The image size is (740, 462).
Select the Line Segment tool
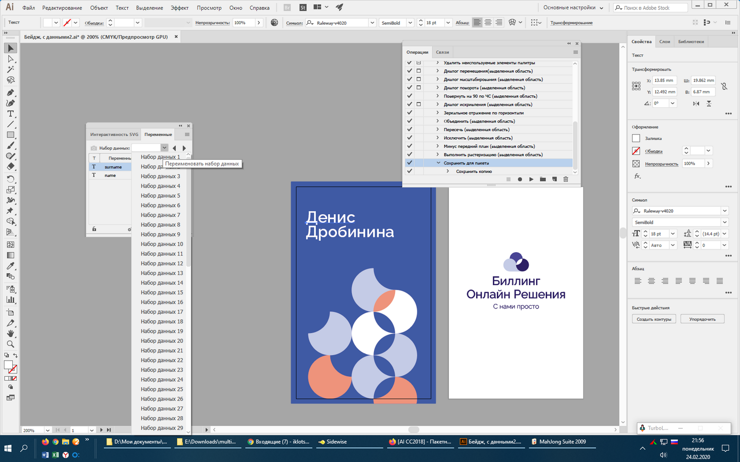tap(10, 124)
